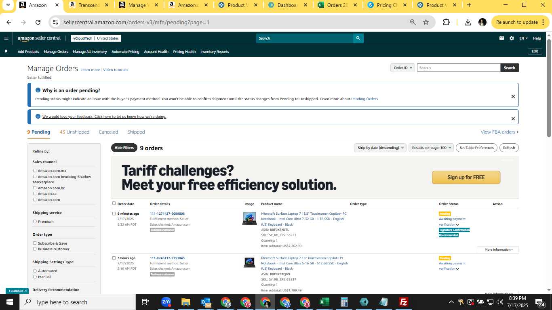Open the browser extensions puzzle icon
Image resolution: width=552 pixels, height=310 pixels.
(x=446, y=22)
